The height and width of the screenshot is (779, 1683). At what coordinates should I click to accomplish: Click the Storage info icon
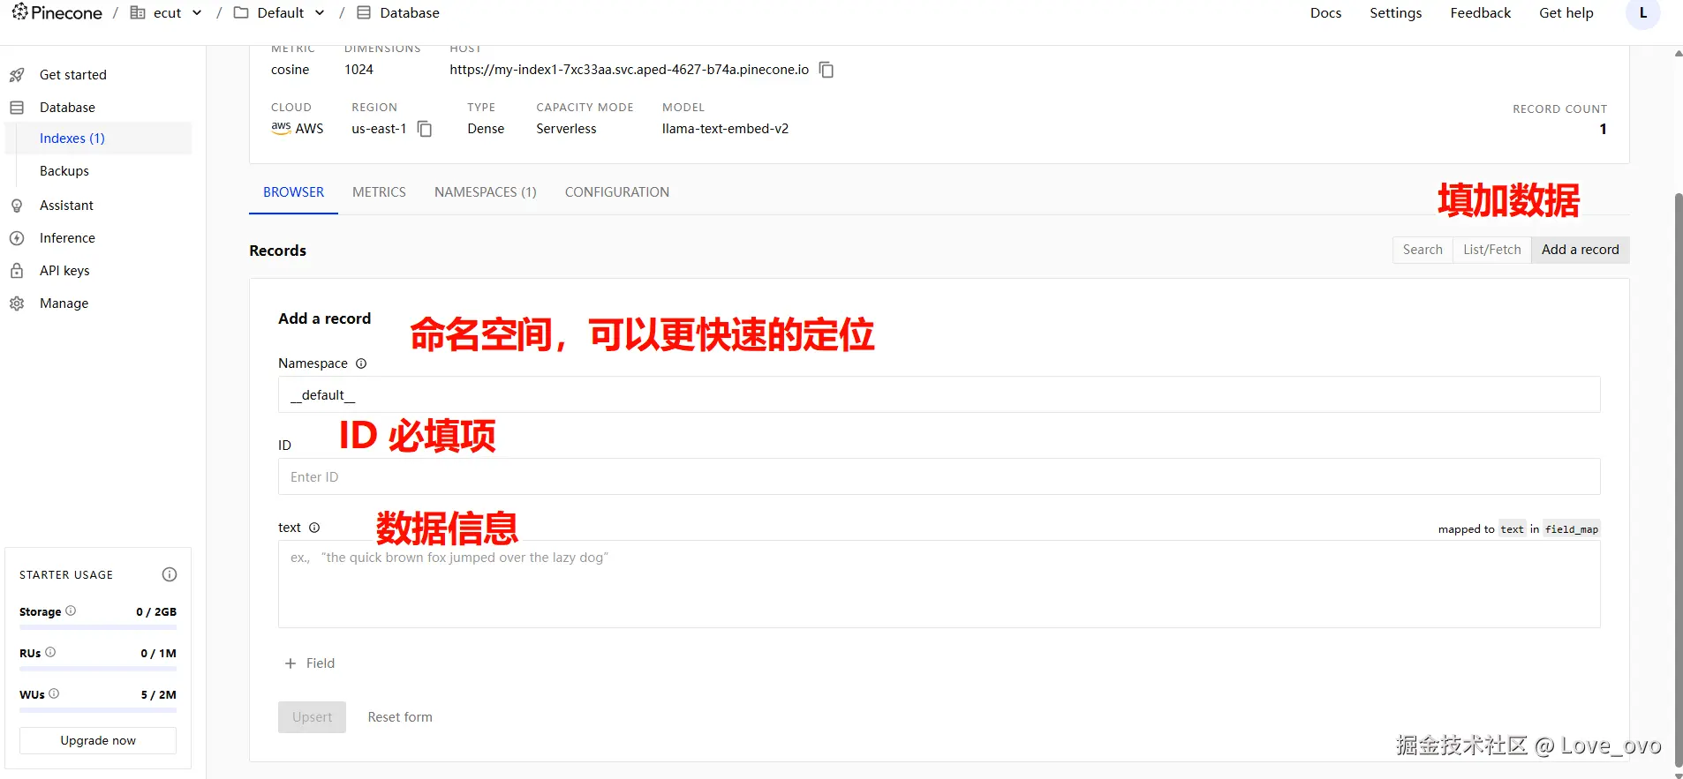point(71,610)
